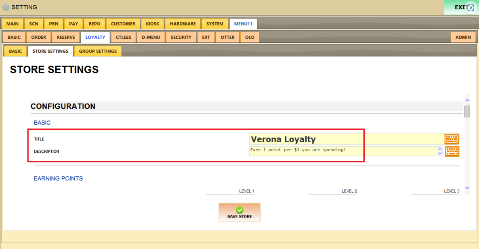Click the Configuration heading

pos(63,106)
